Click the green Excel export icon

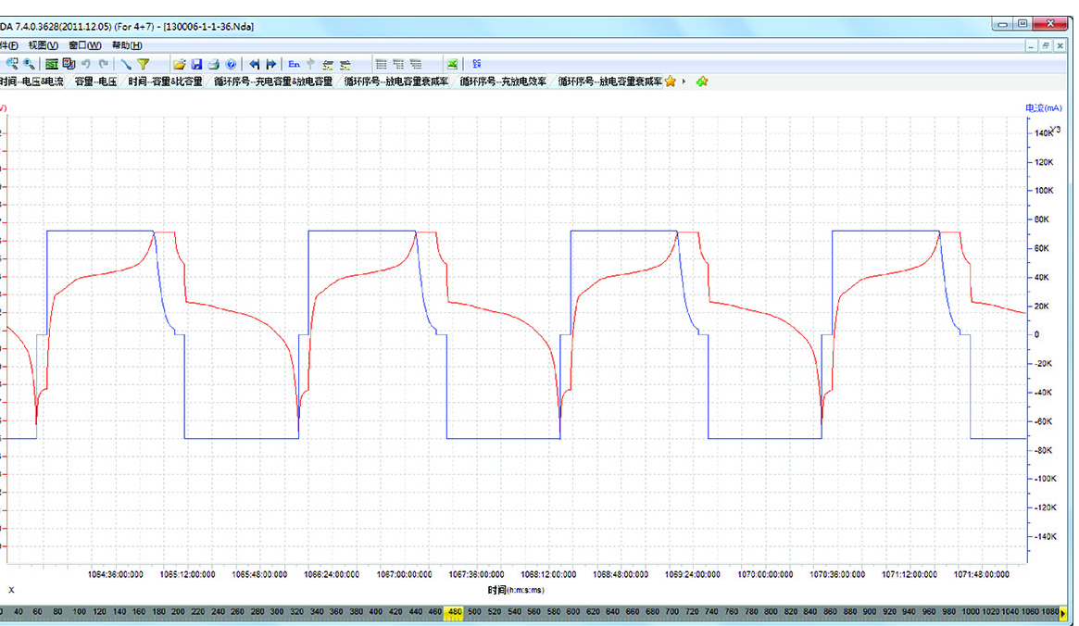pyautogui.click(x=453, y=64)
